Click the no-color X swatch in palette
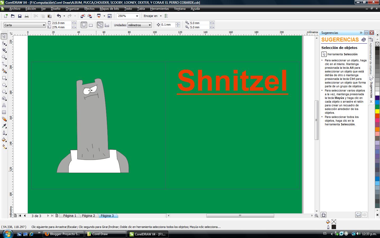Screen dimensions: 380x238 [377, 44]
